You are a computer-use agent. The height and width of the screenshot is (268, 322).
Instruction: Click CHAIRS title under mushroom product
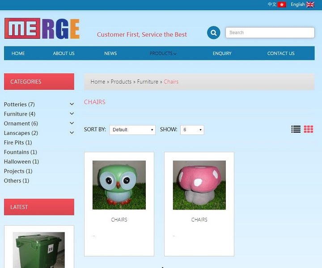199,220
